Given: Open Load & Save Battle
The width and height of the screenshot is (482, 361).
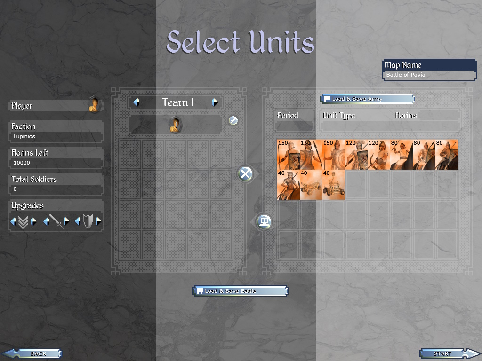Looking at the screenshot, I should pos(241,291).
